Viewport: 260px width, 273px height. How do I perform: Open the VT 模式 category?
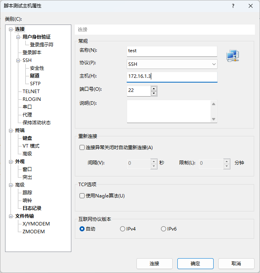click(x=31, y=146)
